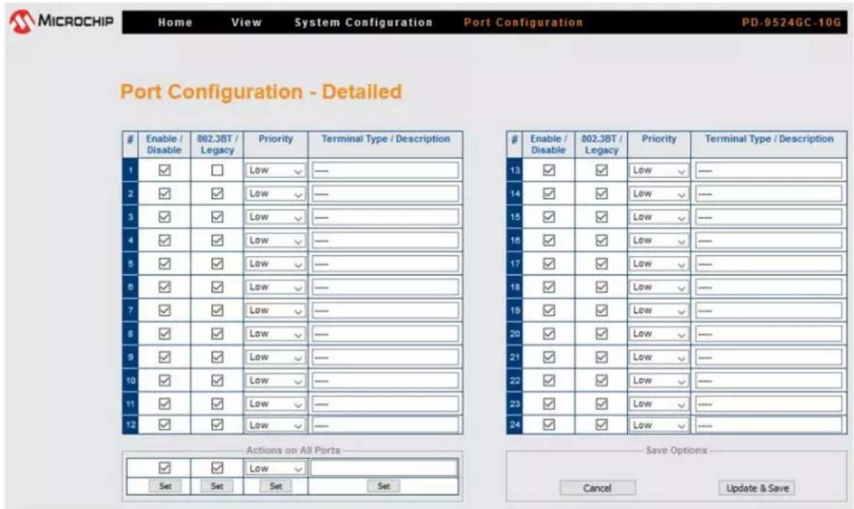The width and height of the screenshot is (854, 509).
Task: Click Set under all-ports Enable checkbox
Action: tap(165, 486)
